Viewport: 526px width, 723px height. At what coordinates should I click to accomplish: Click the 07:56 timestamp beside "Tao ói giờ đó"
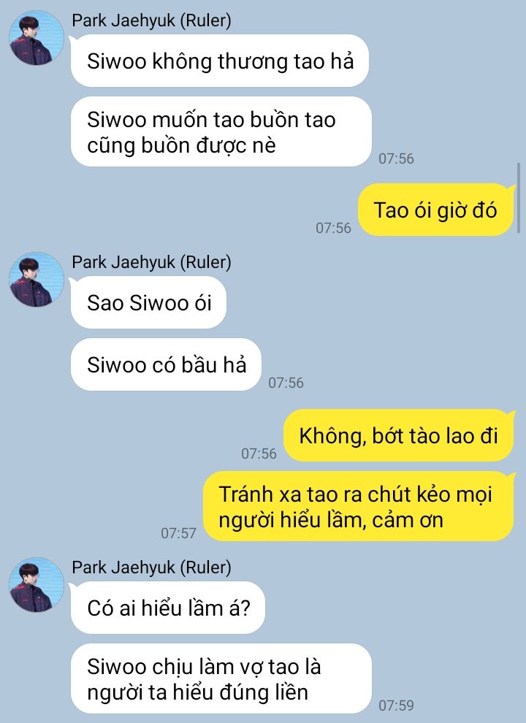[x=334, y=228]
